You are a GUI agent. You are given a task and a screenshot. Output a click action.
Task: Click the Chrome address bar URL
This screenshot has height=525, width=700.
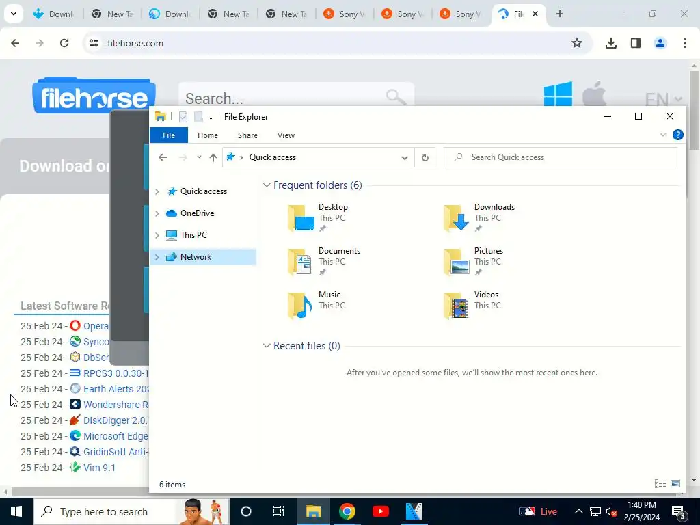click(x=135, y=43)
